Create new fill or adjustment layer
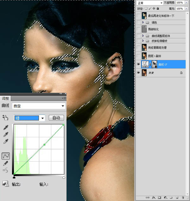 click(165, 198)
